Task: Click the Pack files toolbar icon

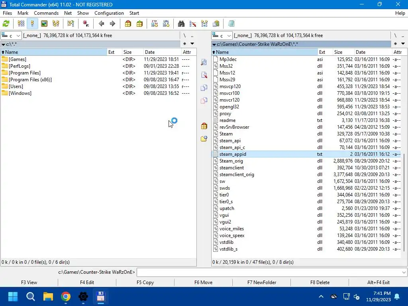Action: (128, 24)
